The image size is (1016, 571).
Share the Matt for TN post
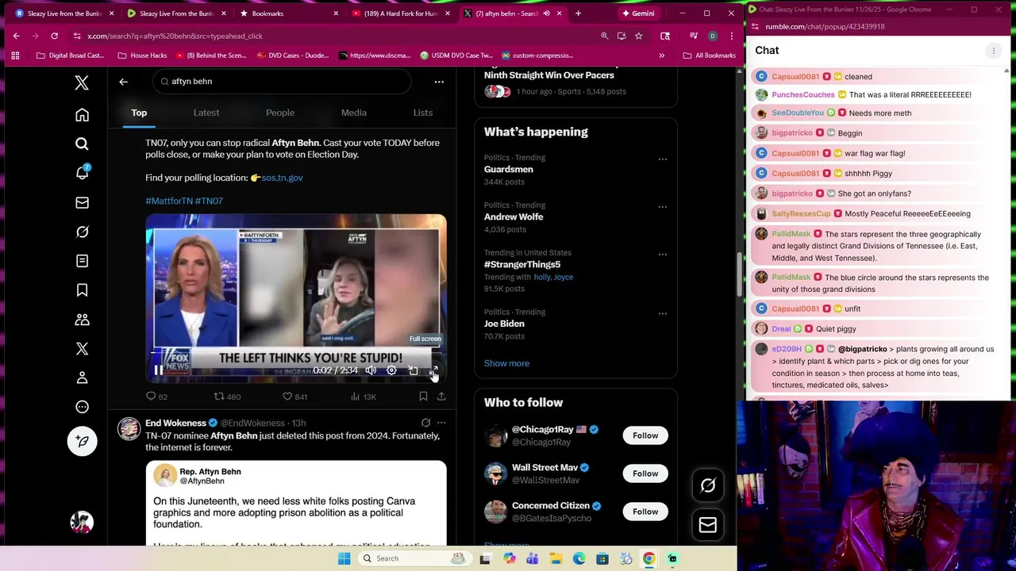pyautogui.click(x=441, y=397)
